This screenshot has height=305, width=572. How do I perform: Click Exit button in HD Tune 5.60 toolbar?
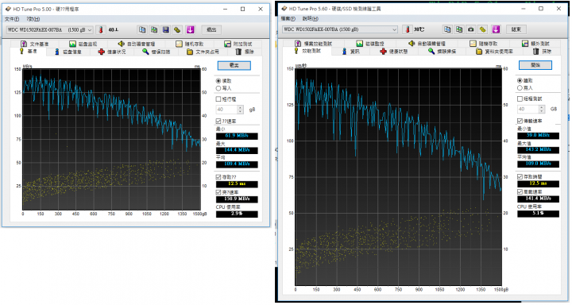pyautogui.click(x=516, y=29)
